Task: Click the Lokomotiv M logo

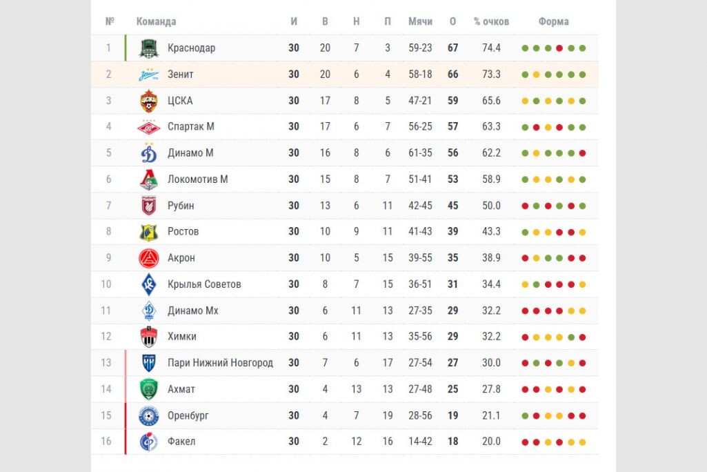Action: [149, 179]
